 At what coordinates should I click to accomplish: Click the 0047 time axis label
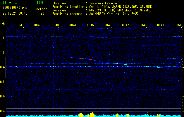125,25
